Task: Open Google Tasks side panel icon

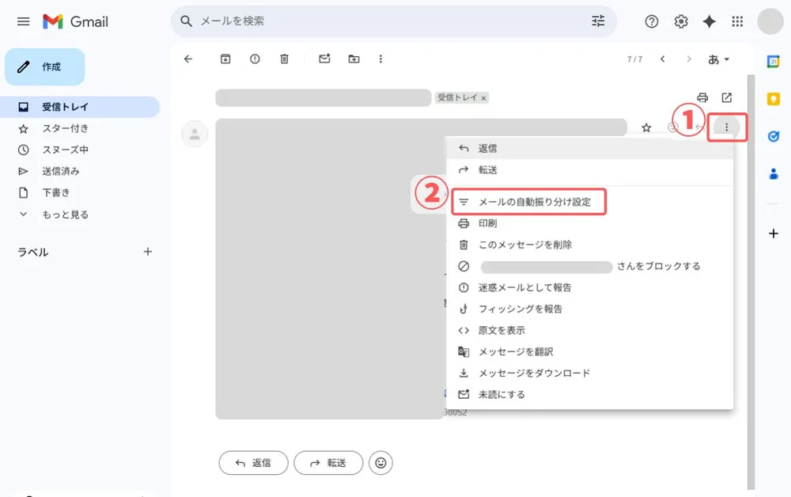Action: (x=773, y=136)
